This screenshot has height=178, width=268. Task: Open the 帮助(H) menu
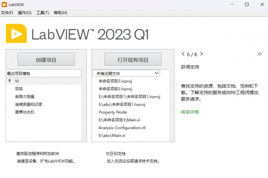pyautogui.click(x=60, y=13)
